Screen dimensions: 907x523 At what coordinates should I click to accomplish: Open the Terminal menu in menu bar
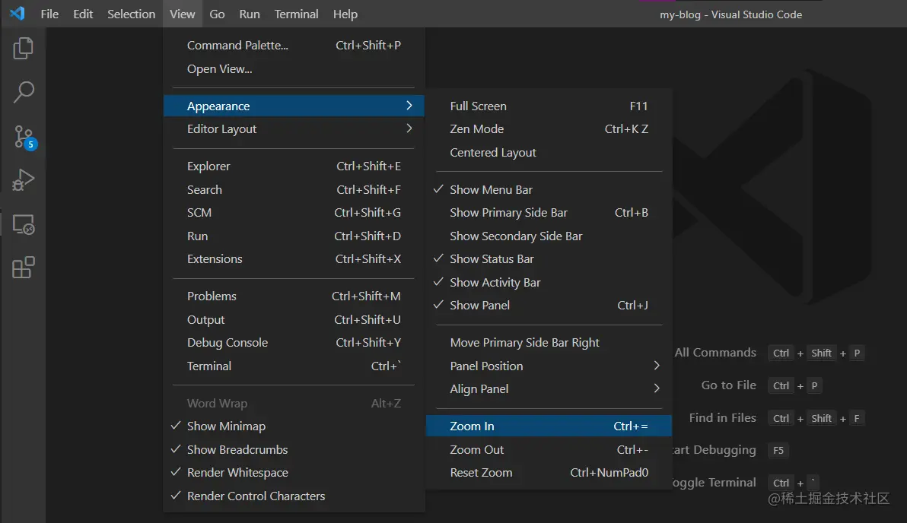tap(296, 14)
